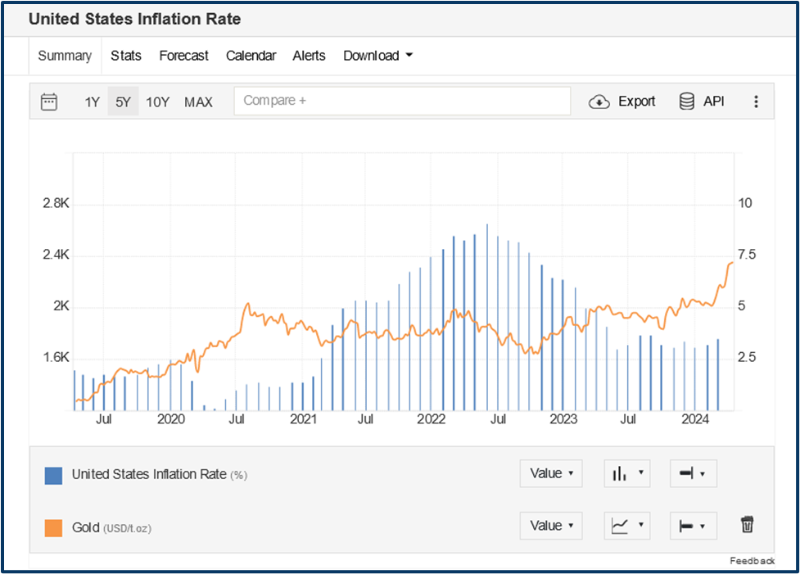The width and height of the screenshot is (800, 574).
Task: Open bar chart type selector for Inflation Rate
Action: pyautogui.click(x=626, y=473)
